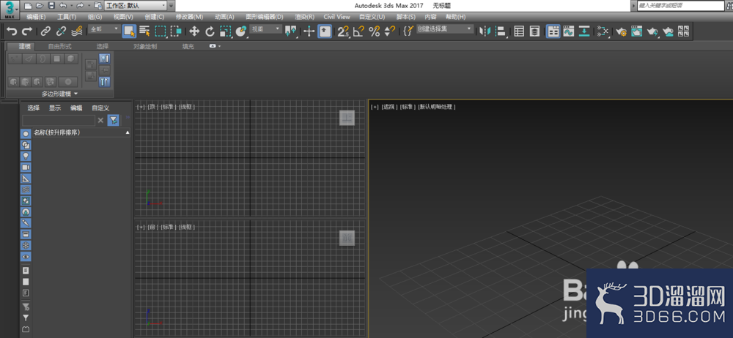The height and width of the screenshot is (338, 733).
Task: Click the Select and Place tool
Action: (x=241, y=31)
